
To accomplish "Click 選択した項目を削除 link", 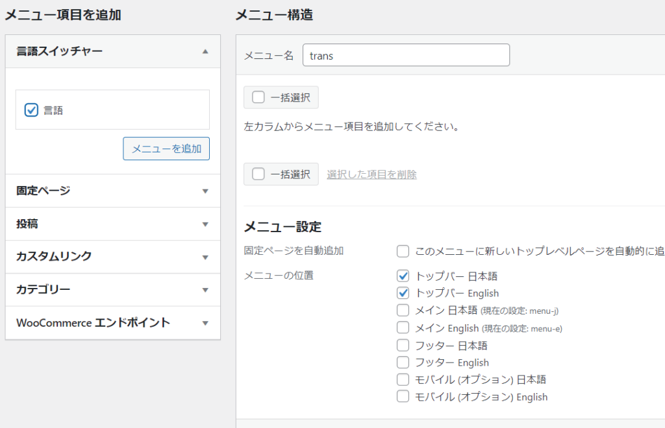I will [x=371, y=174].
